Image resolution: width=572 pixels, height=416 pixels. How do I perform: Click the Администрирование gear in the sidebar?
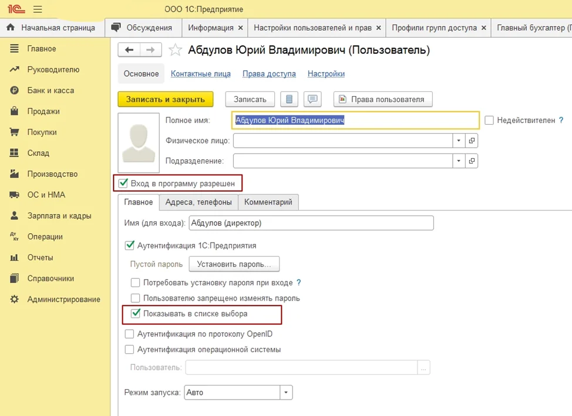coord(14,299)
